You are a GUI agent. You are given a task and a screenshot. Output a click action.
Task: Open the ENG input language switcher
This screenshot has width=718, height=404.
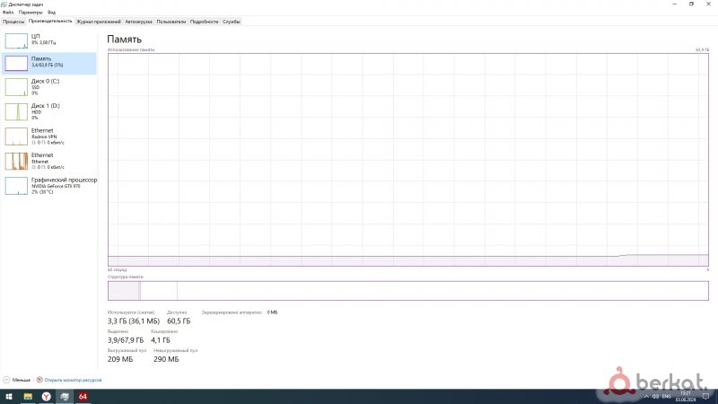point(666,396)
